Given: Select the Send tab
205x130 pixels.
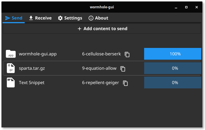Looking at the screenshot, I should point(14,18).
